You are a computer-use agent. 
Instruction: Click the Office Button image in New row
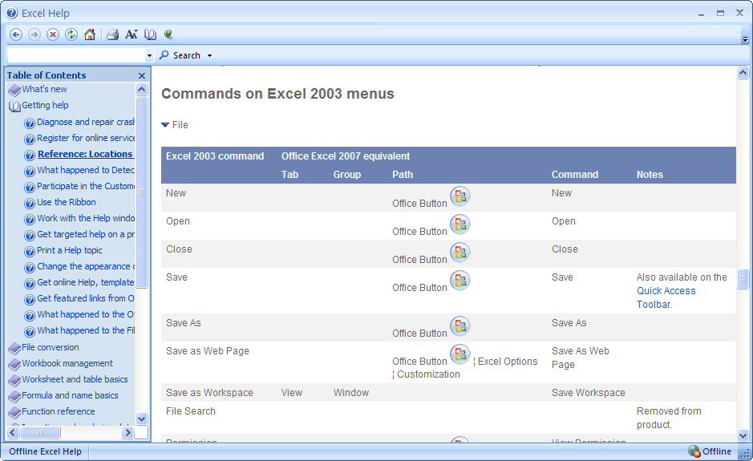[x=459, y=196]
